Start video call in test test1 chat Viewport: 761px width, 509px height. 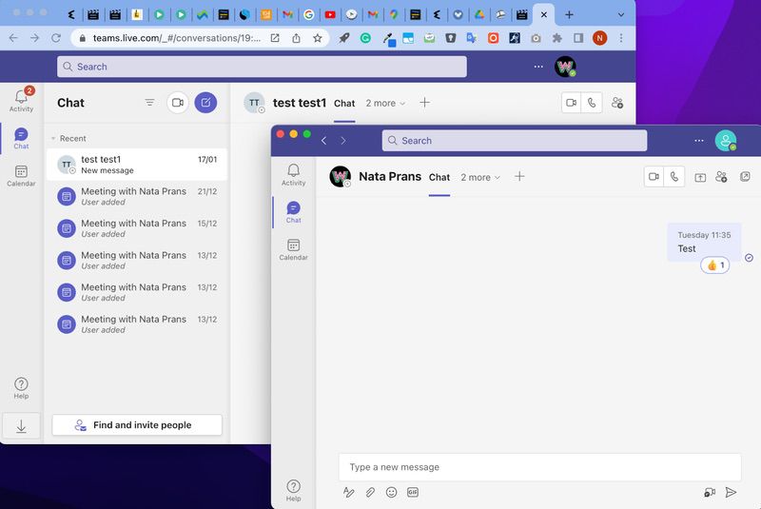pyautogui.click(x=572, y=103)
